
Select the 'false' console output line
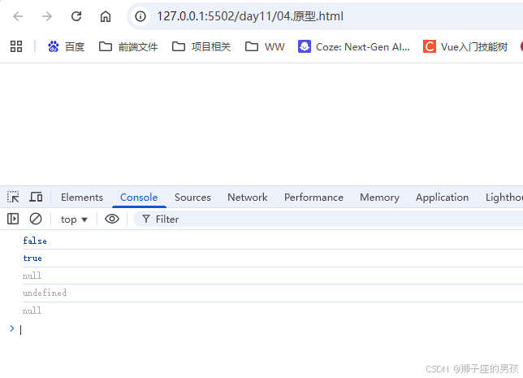35,241
